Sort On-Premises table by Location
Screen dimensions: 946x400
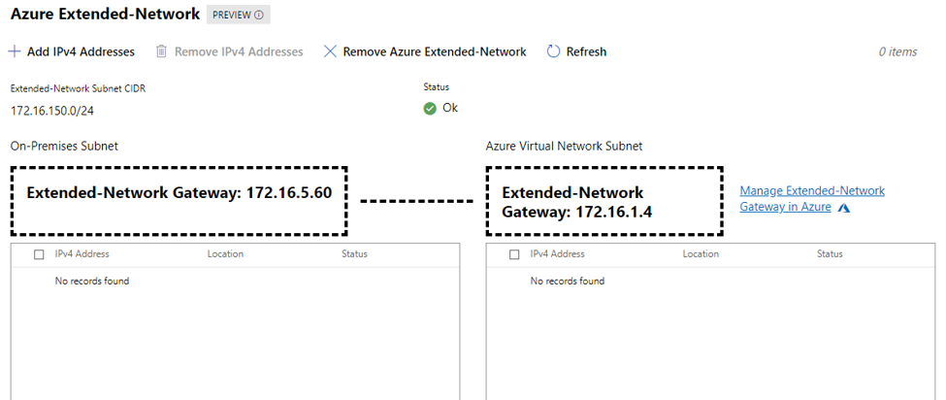point(226,254)
